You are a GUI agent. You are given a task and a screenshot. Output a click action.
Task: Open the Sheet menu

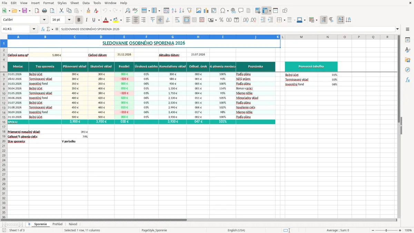coord(75,3)
